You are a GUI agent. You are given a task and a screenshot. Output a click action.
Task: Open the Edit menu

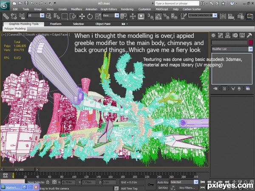coord(15,9)
